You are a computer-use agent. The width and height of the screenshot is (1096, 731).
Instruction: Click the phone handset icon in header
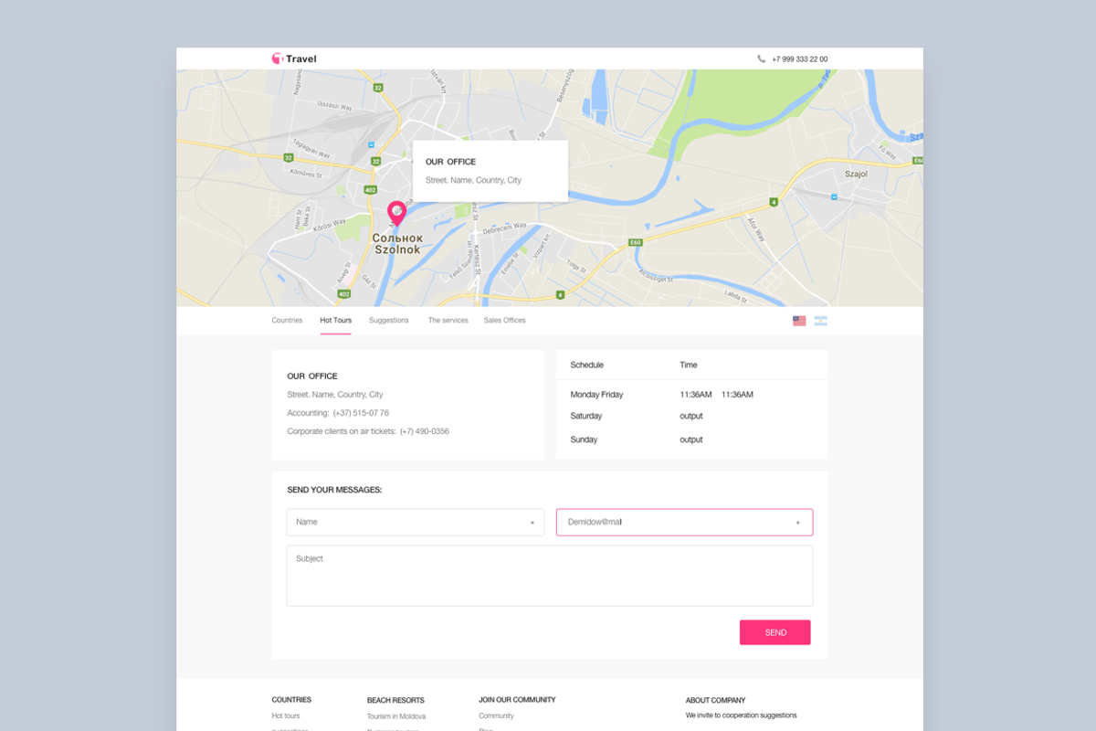(x=762, y=58)
